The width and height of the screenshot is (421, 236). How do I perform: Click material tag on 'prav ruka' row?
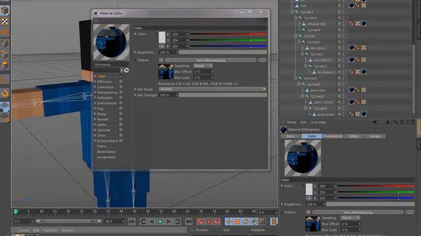(351, 90)
